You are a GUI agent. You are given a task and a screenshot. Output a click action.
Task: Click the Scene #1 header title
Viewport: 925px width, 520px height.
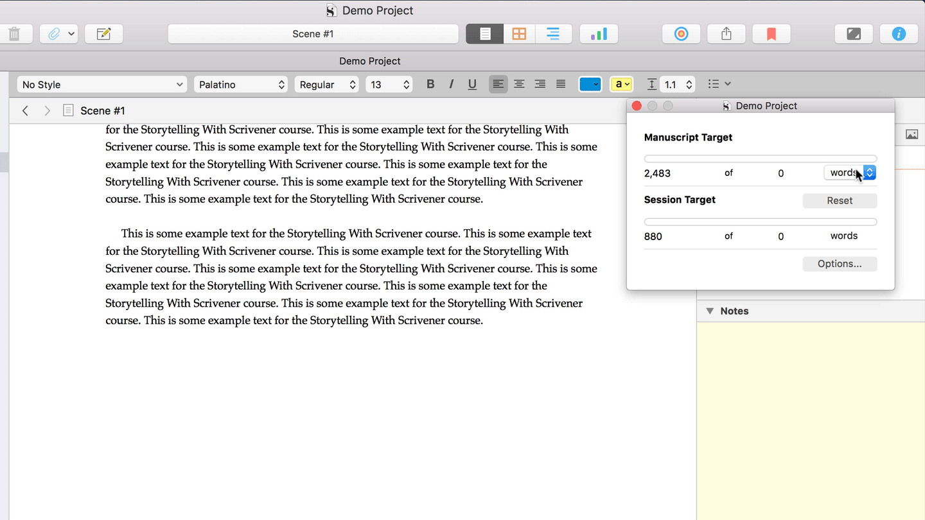coord(103,111)
